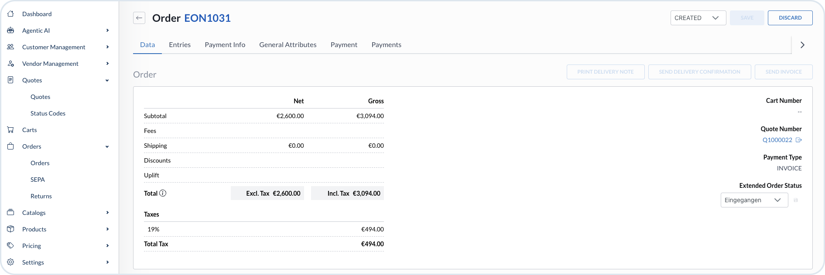Click the back arrow beside Order title
The image size is (825, 275).
pos(139,18)
